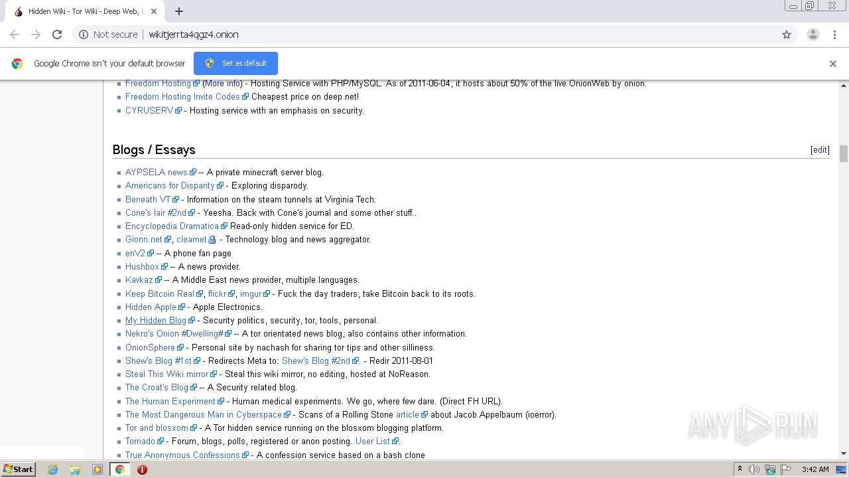Reload the page with refresh icon
849x478 pixels.
click(x=57, y=35)
